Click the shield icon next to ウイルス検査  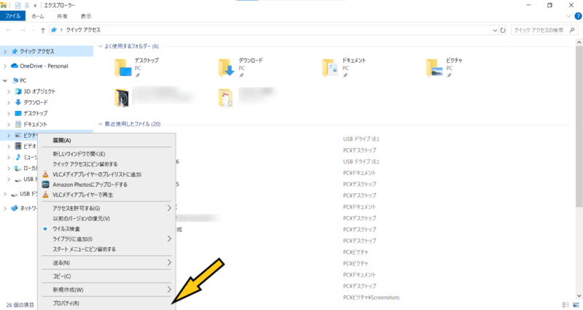[x=45, y=228]
